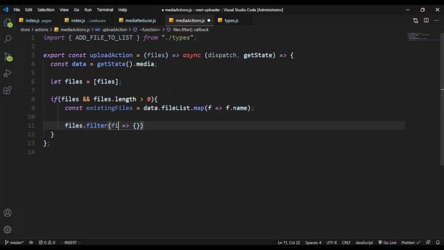Open the notifications bell

(438, 242)
